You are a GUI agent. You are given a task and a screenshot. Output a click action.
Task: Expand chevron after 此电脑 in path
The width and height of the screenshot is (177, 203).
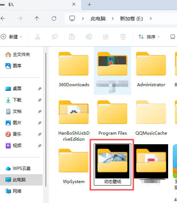(x=113, y=19)
